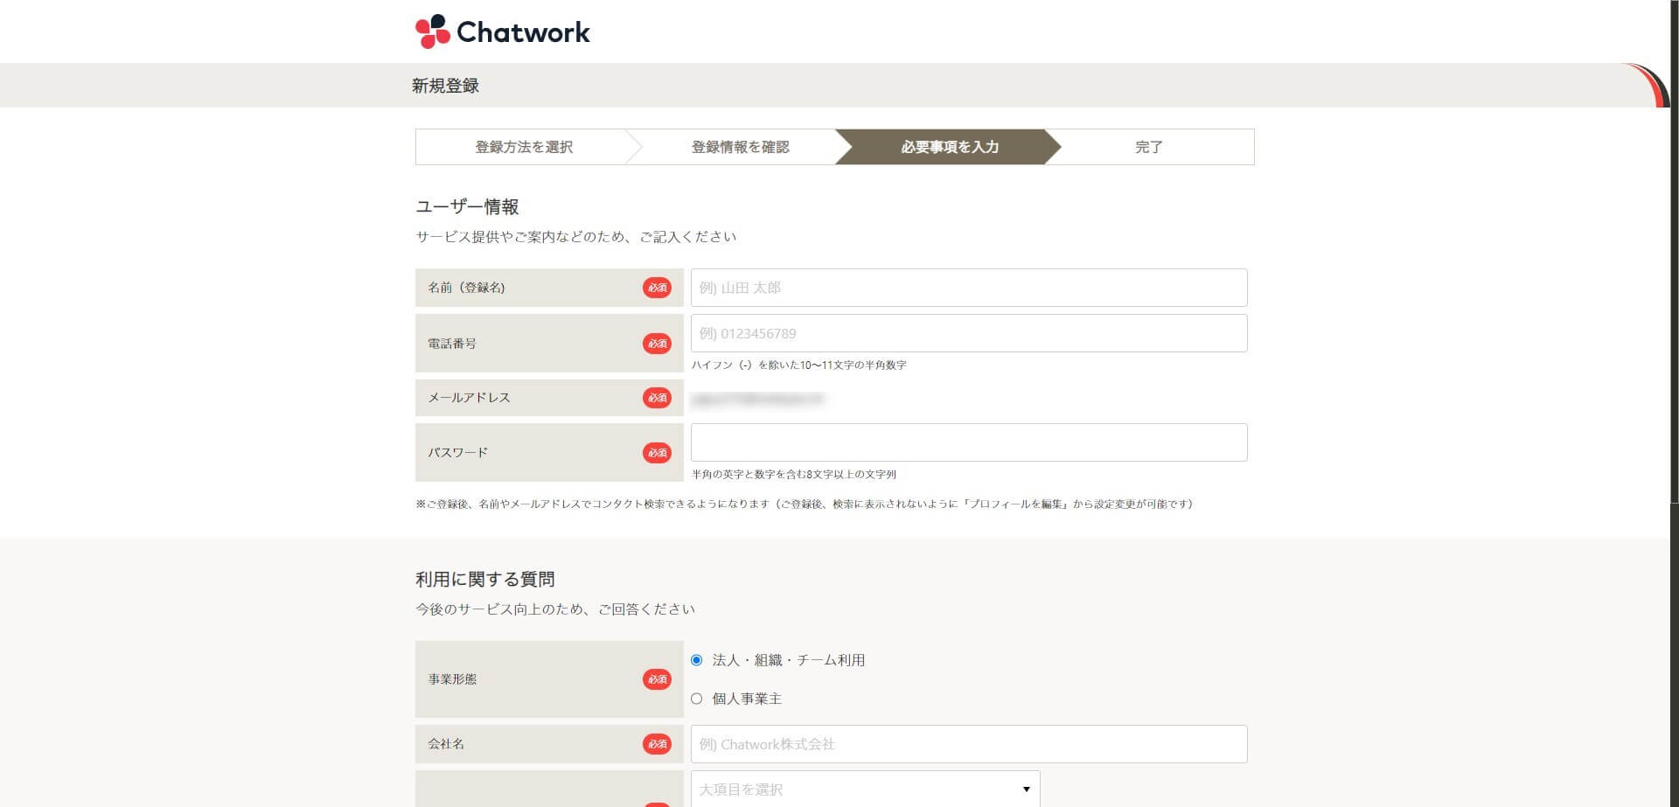Select the 法人・組織・チーム利用 radio button
The width and height of the screenshot is (1679, 807).
[697, 660]
